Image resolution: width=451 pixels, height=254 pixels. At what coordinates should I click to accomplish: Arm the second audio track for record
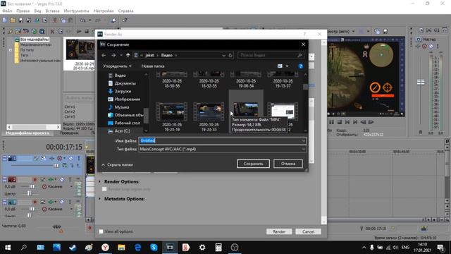[x=35, y=202]
